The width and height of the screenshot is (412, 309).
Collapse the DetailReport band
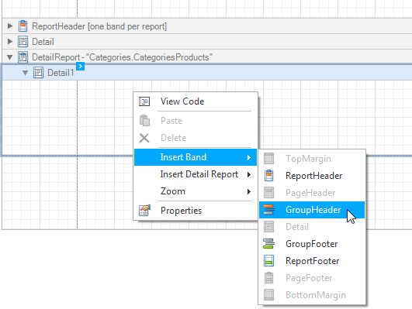pyautogui.click(x=10, y=57)
